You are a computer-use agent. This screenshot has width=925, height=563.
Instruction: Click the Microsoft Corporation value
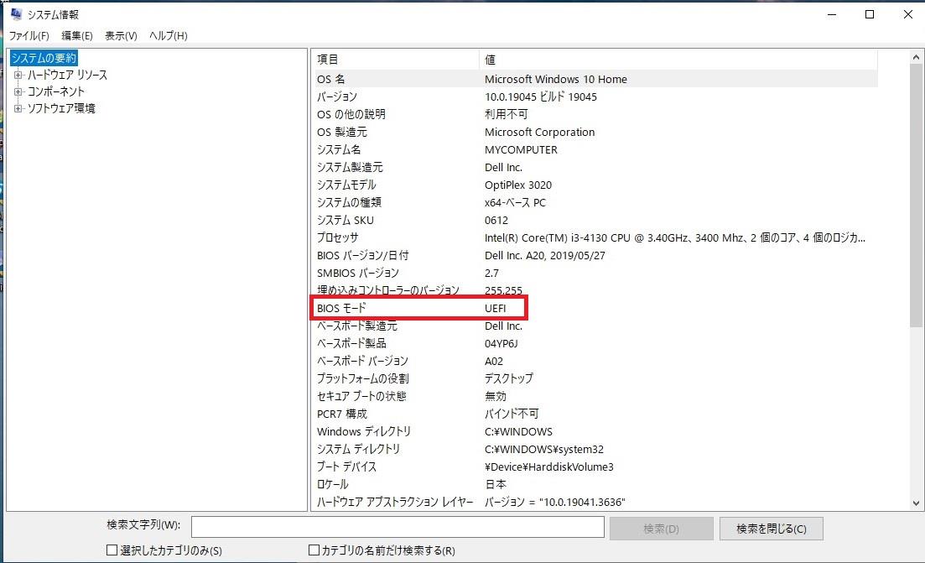coord(540,133)
